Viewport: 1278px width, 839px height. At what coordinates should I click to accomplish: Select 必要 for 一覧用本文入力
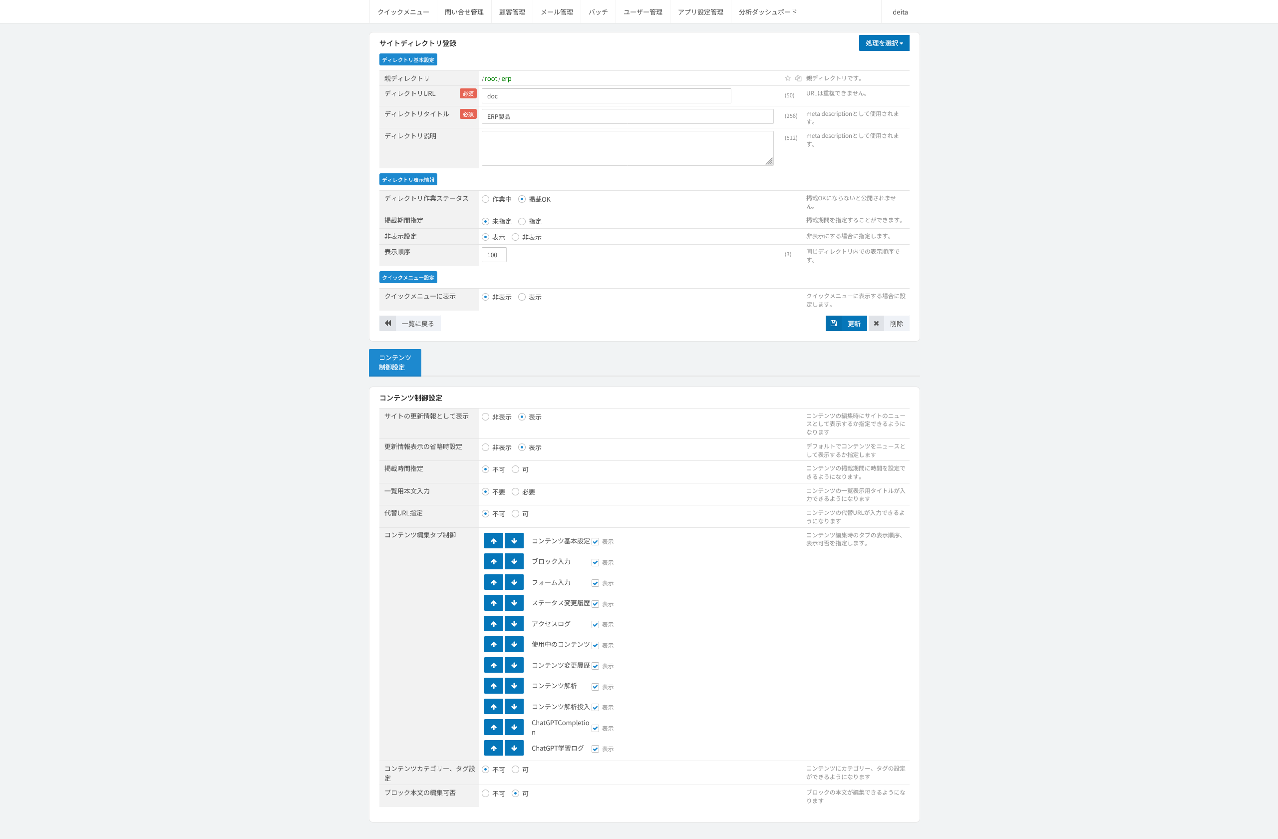click(516, 491)
